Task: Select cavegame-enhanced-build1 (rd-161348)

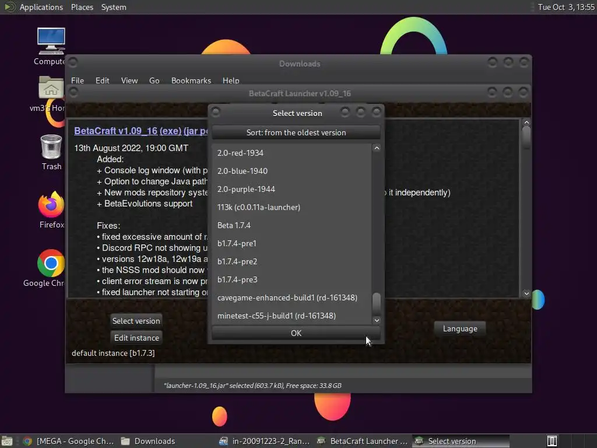Action: 292,297
